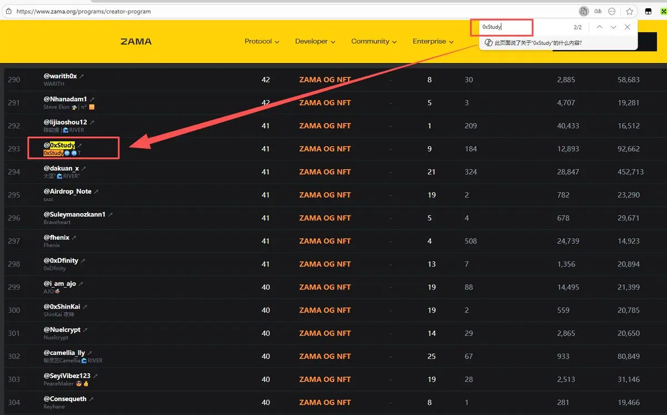Click the Copilot icon in find suggestion
667x415 pixels.
point(489,43)
